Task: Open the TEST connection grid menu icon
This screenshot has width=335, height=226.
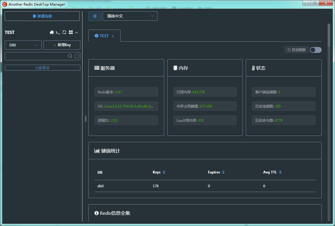Action: point(71,32)
